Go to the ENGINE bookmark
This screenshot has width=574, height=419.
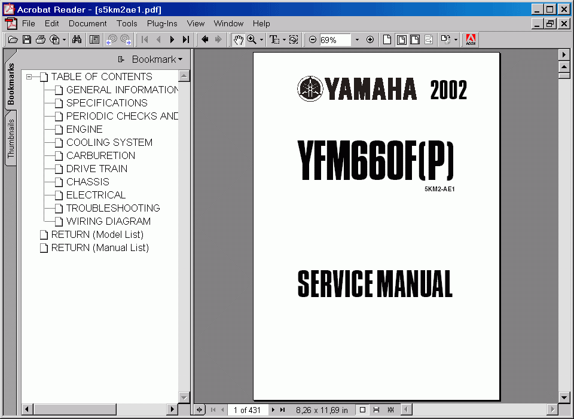point(84,129)
